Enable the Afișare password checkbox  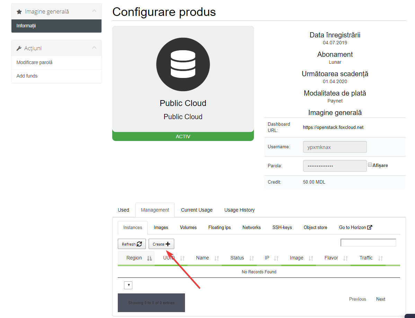(370, 165)
